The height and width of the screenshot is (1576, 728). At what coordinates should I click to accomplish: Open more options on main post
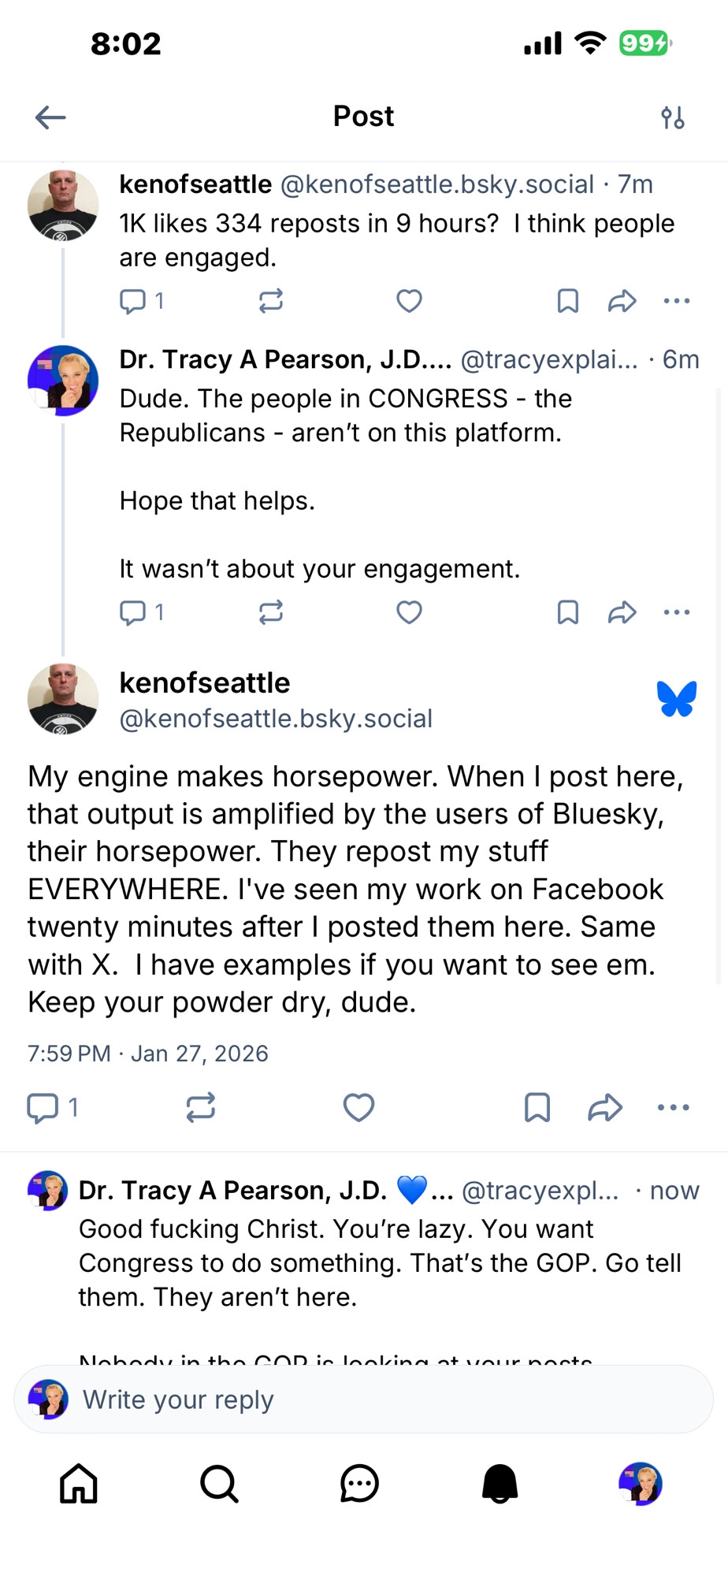tap(673, 1107)
